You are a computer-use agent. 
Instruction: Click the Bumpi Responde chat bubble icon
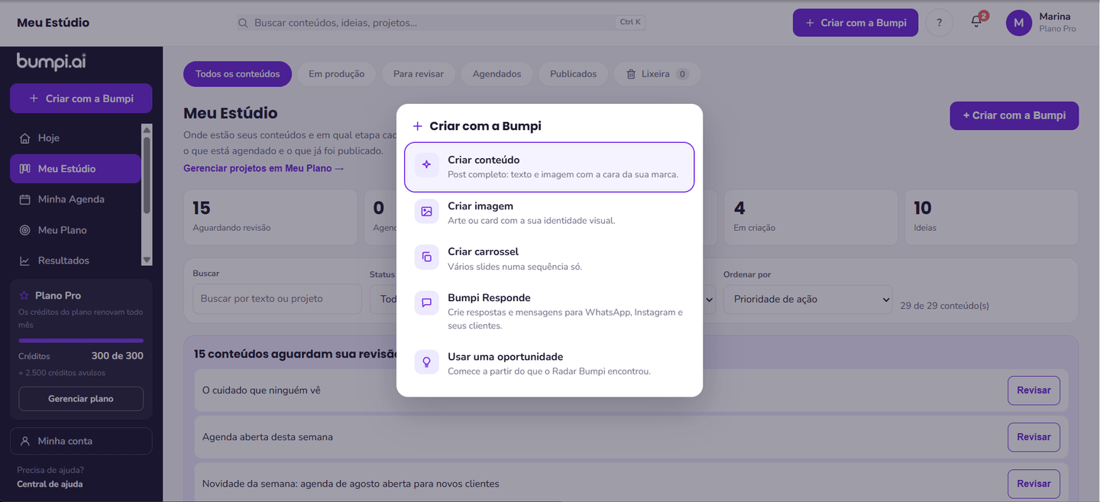click(426, 303)
